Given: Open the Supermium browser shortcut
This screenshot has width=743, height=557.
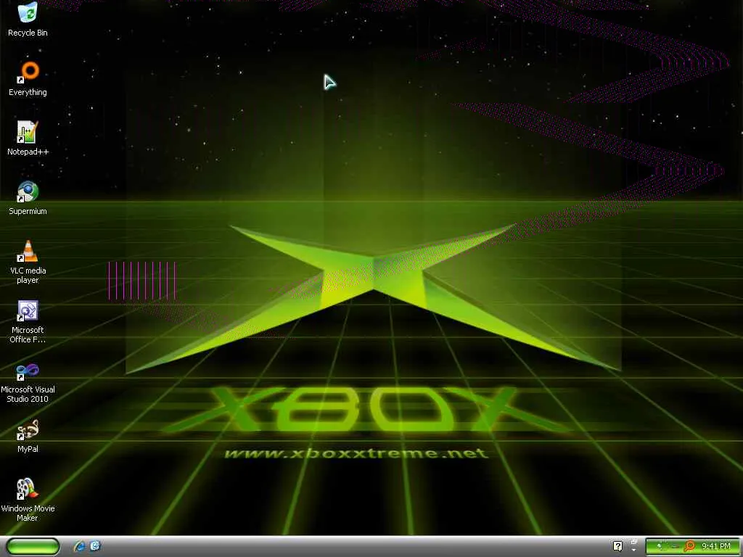Looking at the screenshot, I should 28,198.
